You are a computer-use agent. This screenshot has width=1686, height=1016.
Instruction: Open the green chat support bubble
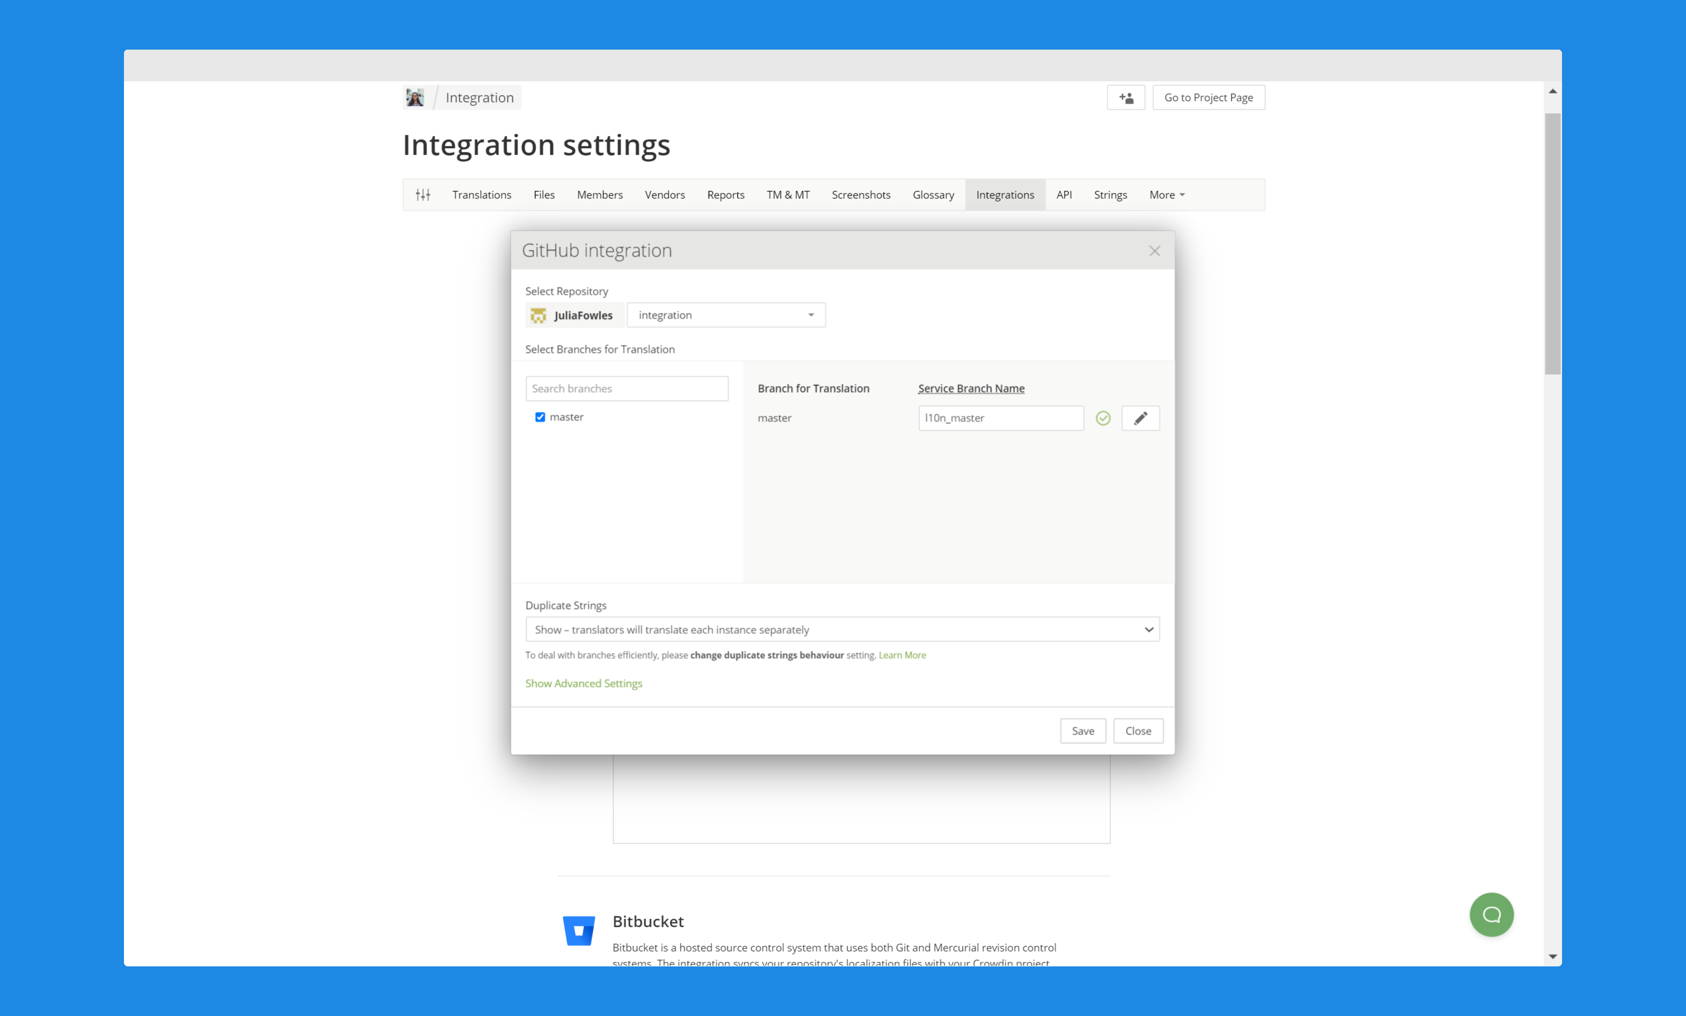(1491, 915)
